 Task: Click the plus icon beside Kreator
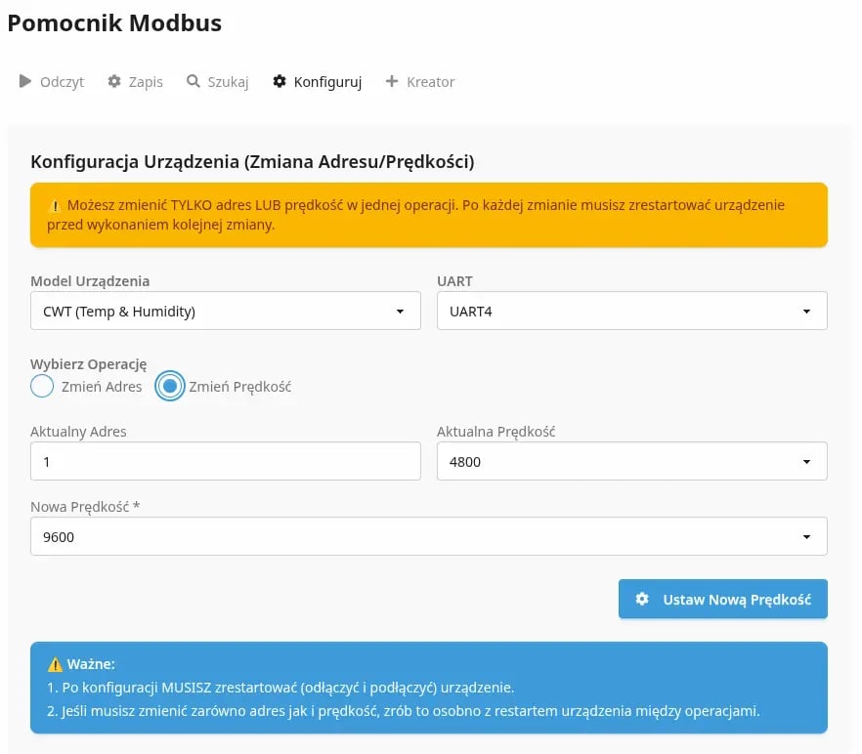392,82
